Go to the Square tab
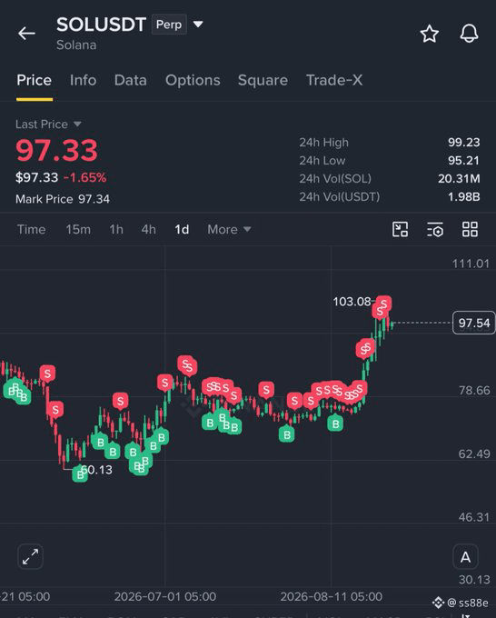Image resolution: width=496 pixels, height=618 pixels. coord(263,80)
